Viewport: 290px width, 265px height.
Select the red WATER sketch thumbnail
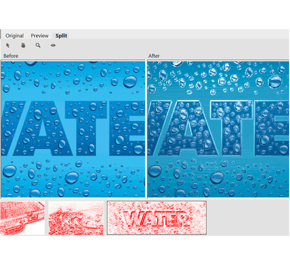(157, 218)
